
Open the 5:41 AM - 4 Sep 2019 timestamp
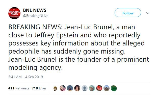(x=26, y=77)
